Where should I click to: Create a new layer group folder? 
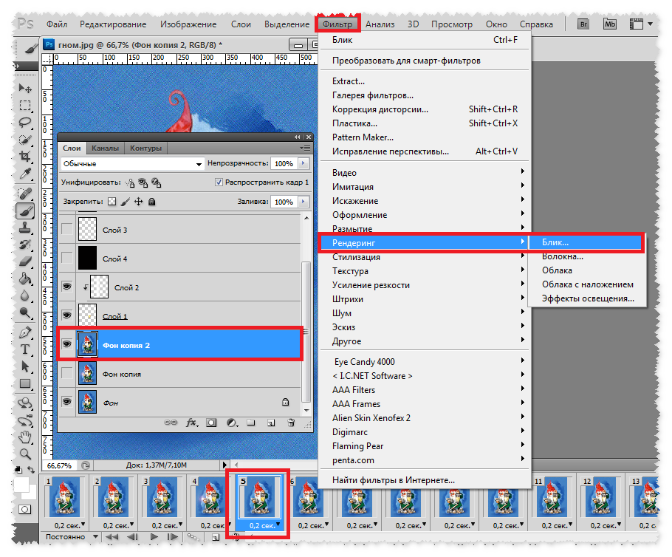point(251,423)
